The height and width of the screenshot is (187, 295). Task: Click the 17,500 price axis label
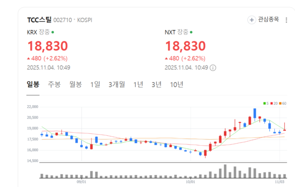click(x=32, y=139)
